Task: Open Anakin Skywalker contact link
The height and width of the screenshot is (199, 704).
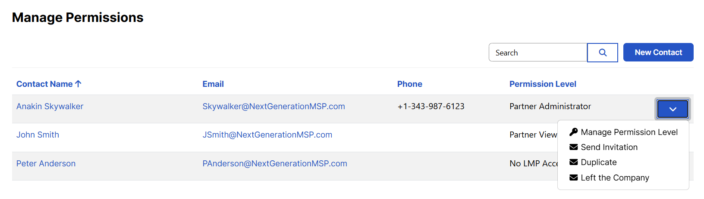Action: pyautogui.click(x=50, y=106)
